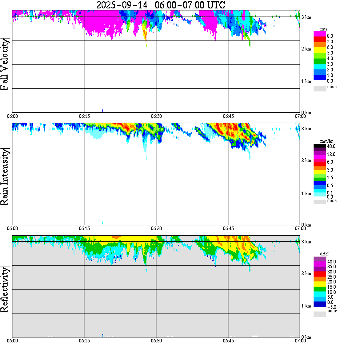The image size is (340, 348).
Task: Click the gray miss swatch in Rain Intensity legend
Action: 320,202
